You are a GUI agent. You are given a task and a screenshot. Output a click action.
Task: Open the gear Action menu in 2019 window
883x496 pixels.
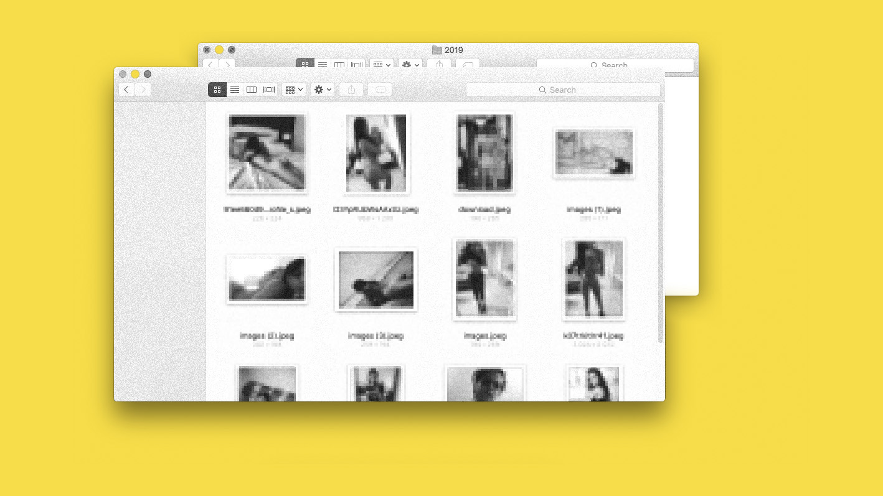411,64
